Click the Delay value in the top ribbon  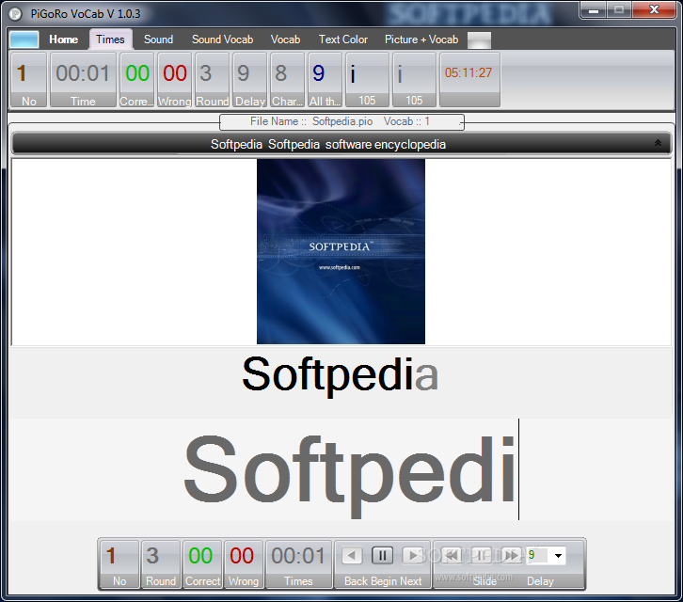250,80
